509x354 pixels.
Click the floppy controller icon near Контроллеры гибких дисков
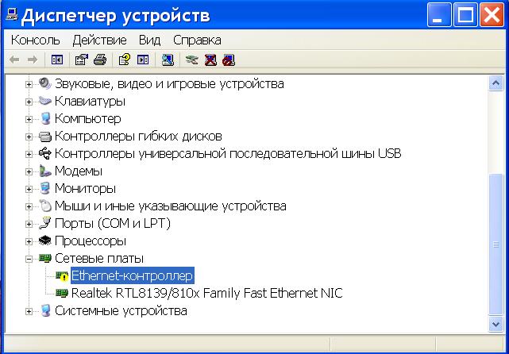click(x=45, y=137)
